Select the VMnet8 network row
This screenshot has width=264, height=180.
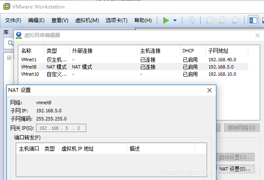coord(134,67)
